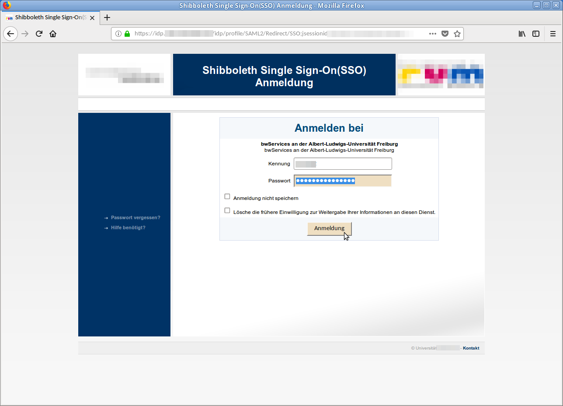This screenshot has width=563, height=406.
Task: Check Anmeldung nicht speichern
Action: (x=227, y=196)
